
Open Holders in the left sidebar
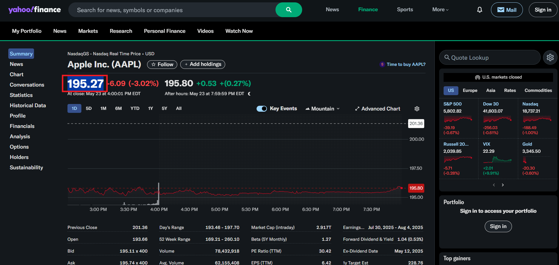[x=19, y=157]
